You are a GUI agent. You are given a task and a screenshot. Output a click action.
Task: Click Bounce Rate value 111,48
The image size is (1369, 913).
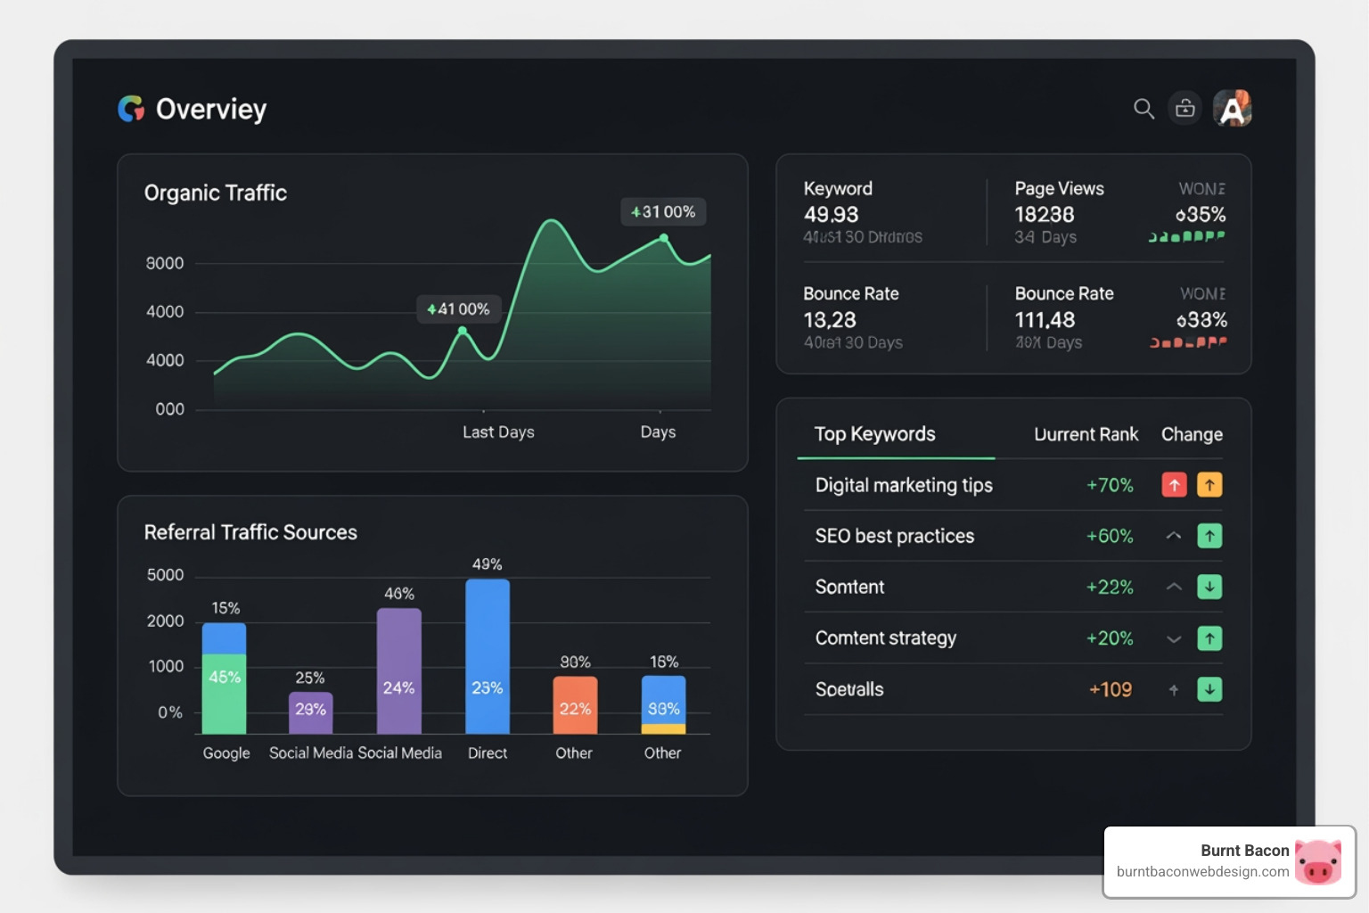click(x=1045, y=320)
